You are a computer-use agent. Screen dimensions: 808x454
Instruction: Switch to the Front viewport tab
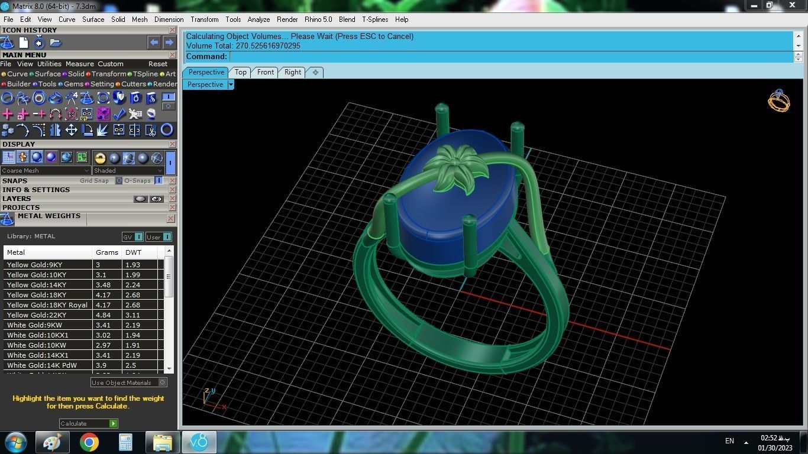pos(266,72)
